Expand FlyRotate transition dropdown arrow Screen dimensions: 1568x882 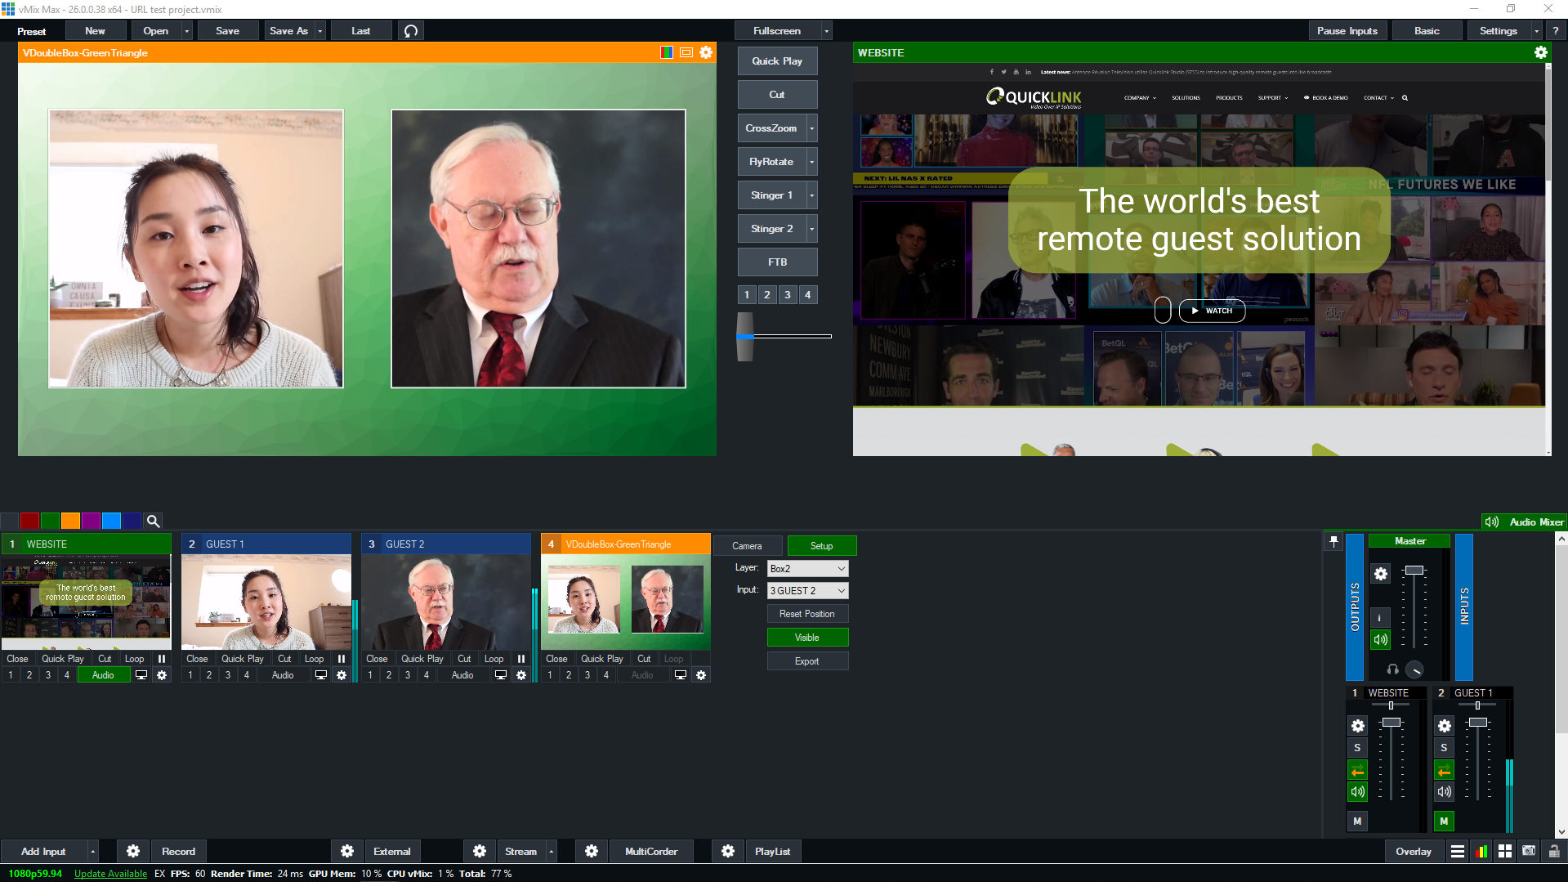click(x=812, y=162)
